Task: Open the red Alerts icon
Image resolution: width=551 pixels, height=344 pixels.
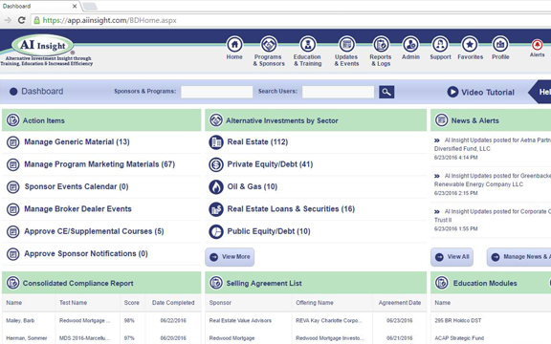Action: tap(537, 45)
